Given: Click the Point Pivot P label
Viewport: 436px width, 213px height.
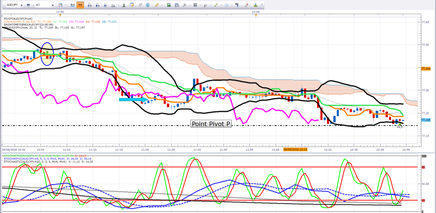Looking at the screenshot, I should click(211, 124).
